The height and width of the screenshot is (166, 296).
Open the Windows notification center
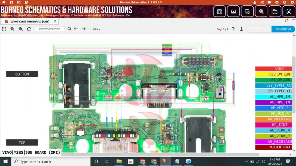pos(288,161)
